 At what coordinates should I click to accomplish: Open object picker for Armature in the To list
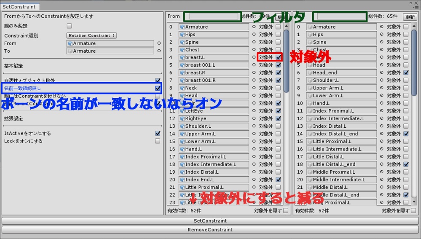(381, 27)
